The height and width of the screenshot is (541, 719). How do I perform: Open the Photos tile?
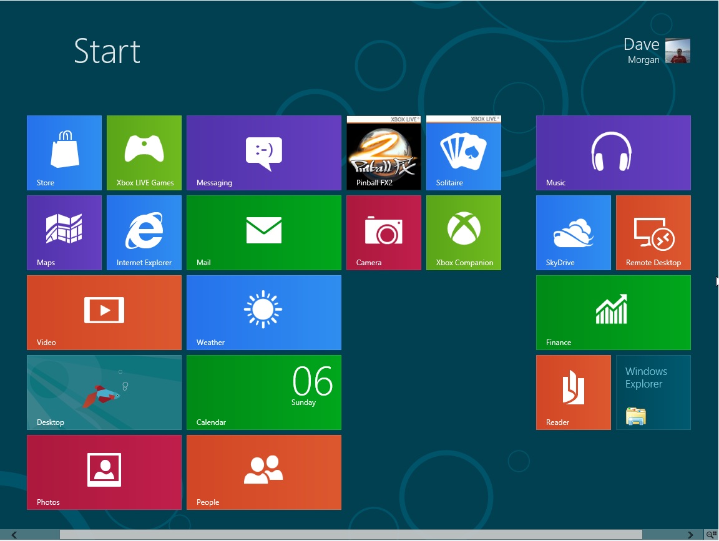click(104, 472)
